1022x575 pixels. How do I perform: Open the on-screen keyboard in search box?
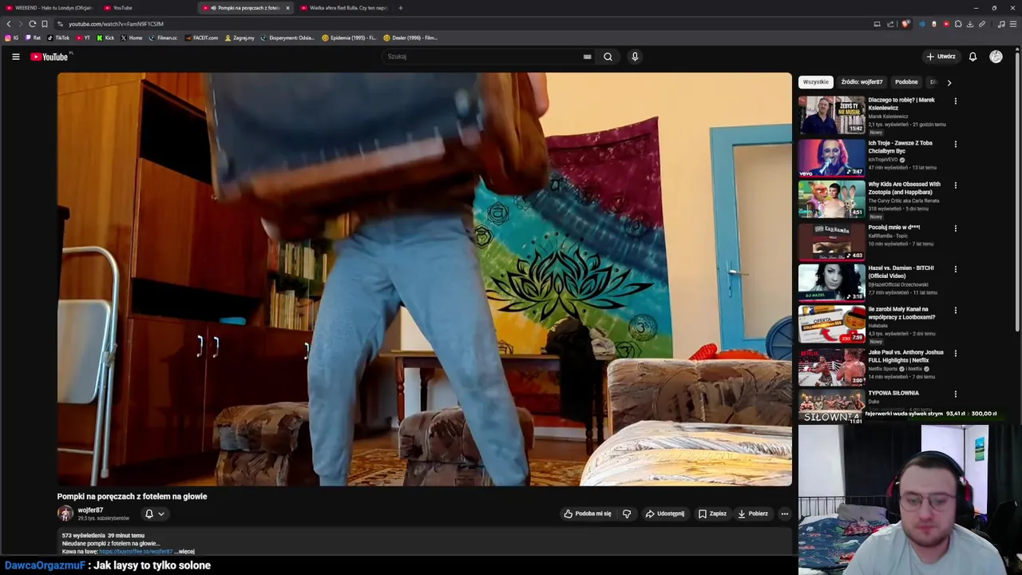[587, 57]
